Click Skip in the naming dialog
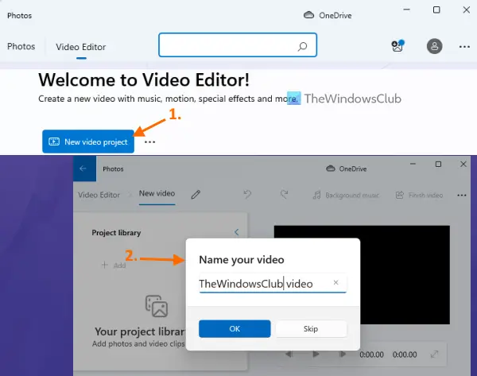 point(311,329)
